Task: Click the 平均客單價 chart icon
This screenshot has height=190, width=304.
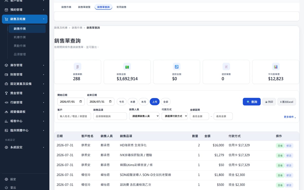Action: [x=276, y=67]
